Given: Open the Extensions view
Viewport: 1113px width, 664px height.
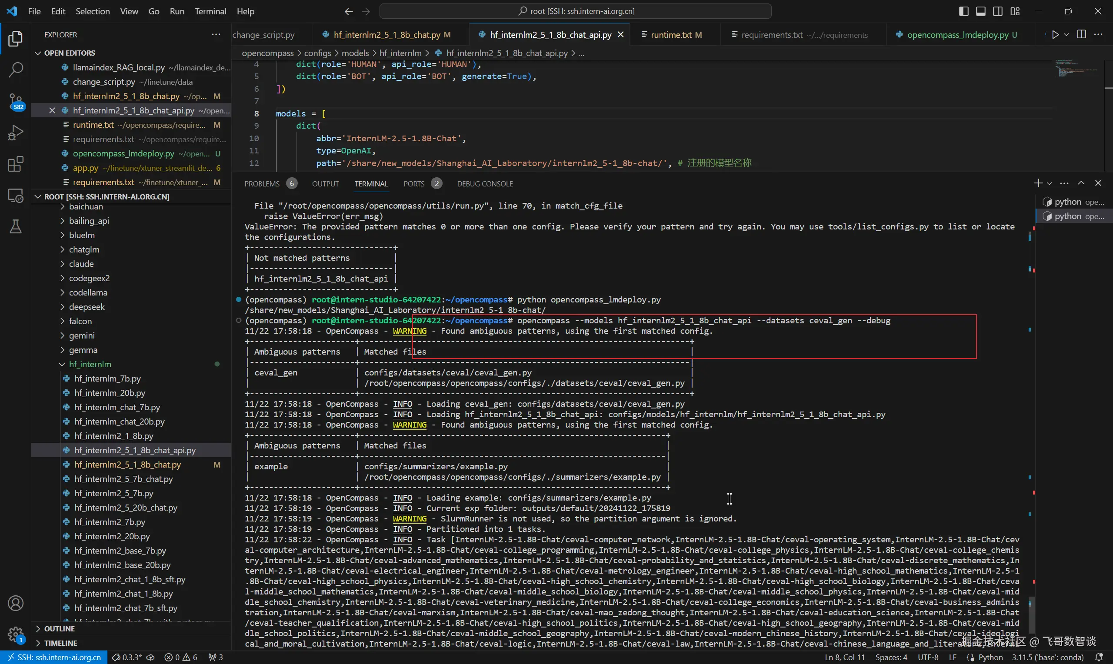Looking at the screenshot, I should (x=16, y=164).
